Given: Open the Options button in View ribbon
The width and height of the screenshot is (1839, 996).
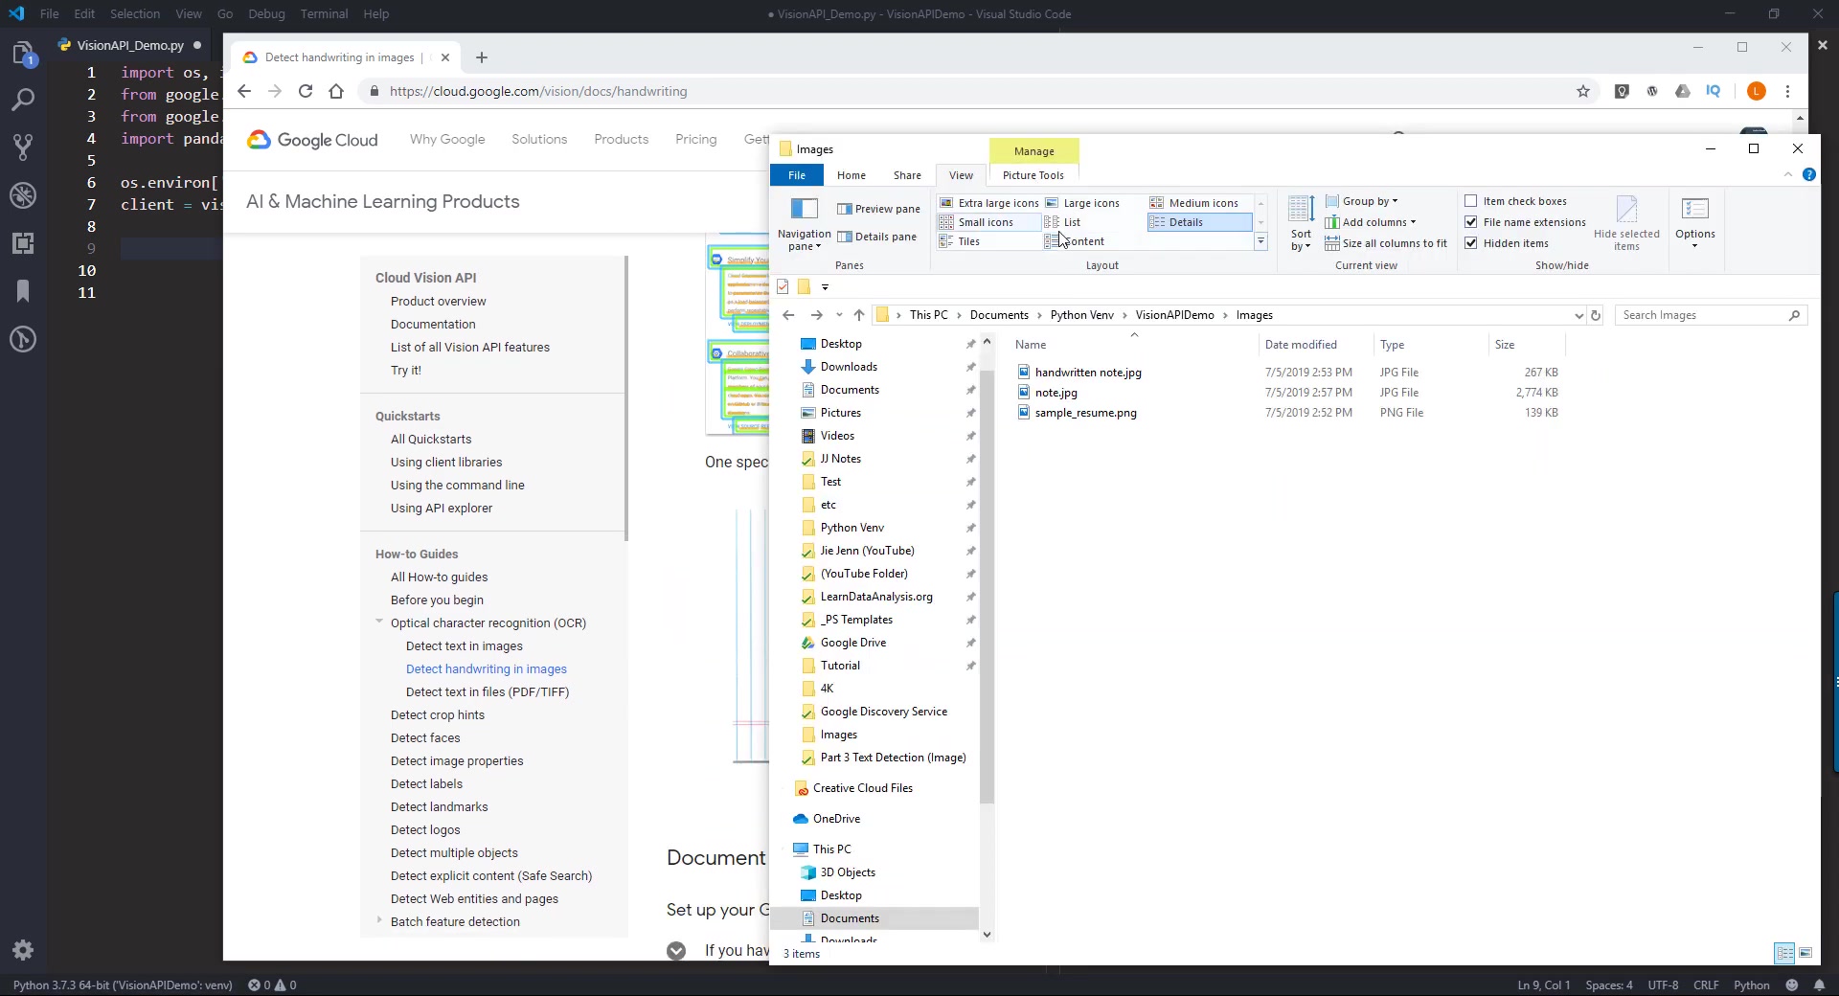Looking at the screenshot, I should [1694, 223].
